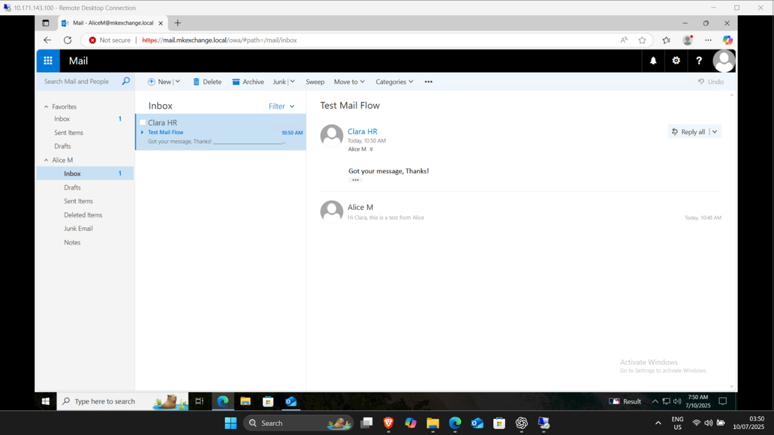This screenshot has width=774, height=435.
Task: Open Outlook from the taskbar
Action: [291, 401]
